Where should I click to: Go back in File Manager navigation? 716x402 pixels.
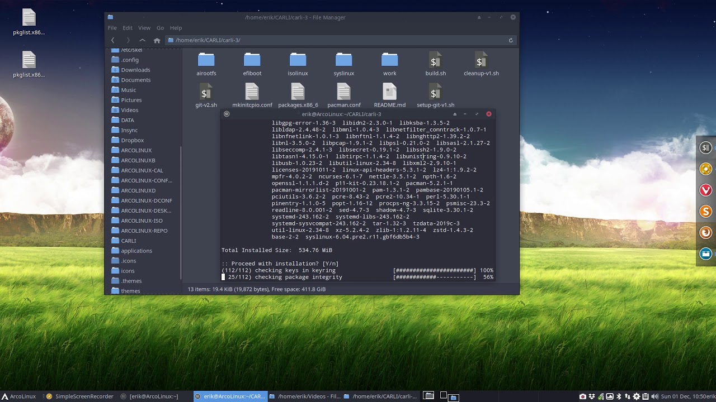113,40
